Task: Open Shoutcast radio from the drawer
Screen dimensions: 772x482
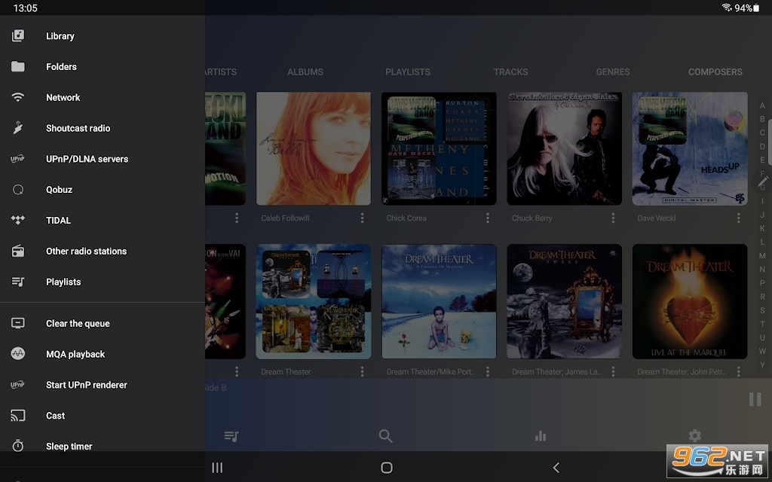Action: tap(78, 128)
